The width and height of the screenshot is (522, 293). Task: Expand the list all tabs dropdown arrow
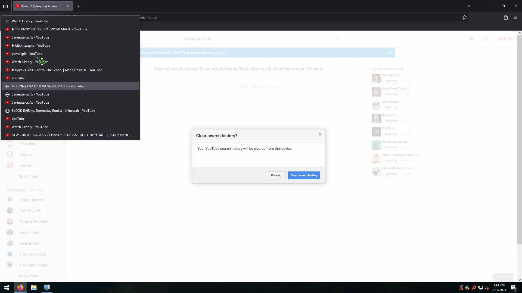[x=468, y=6]
